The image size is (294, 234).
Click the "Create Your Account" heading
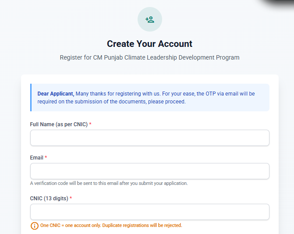coord(149,44)
